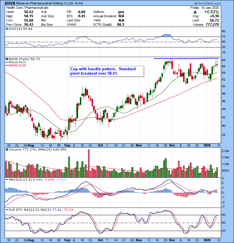The width and height of the screenshot is (234, 243).
Task: Click the RSI(14) legend icon
Action: [6, 29]
